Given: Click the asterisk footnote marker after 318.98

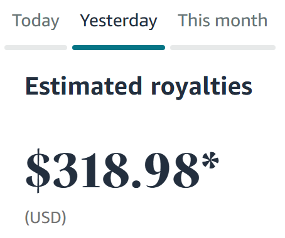Looking at the screenshot, I should [210, 160].
